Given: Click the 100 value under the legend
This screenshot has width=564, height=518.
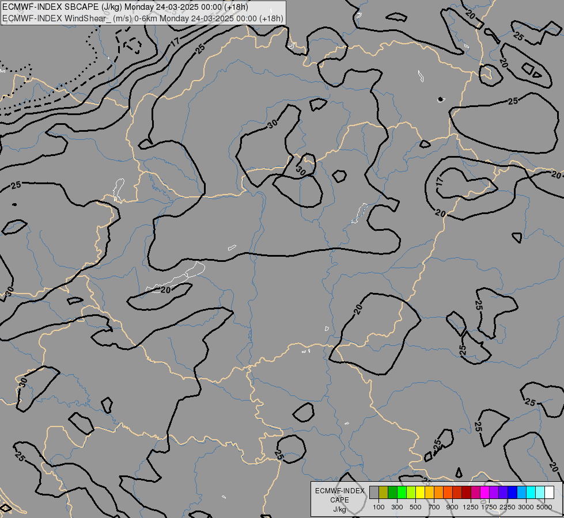Looking at the screenshot, I should tap(378, 507).
